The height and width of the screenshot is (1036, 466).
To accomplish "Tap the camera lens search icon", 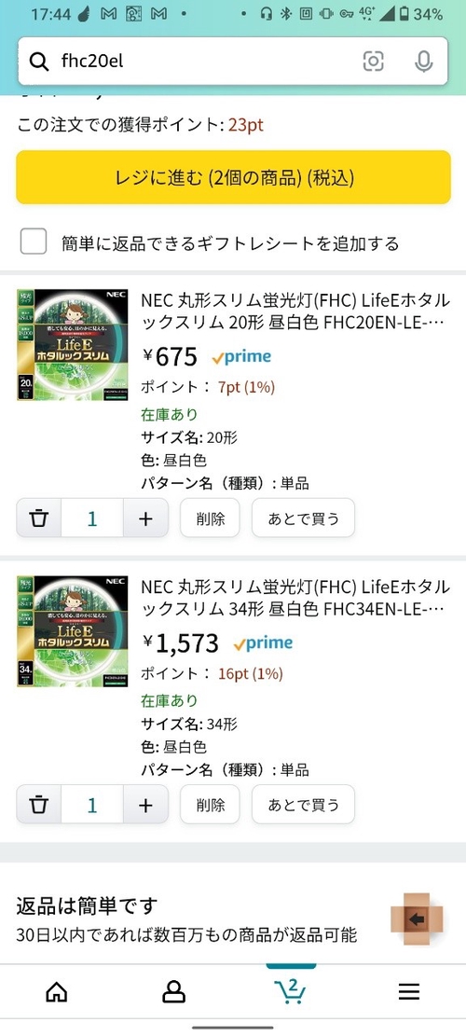I will 373,62.
